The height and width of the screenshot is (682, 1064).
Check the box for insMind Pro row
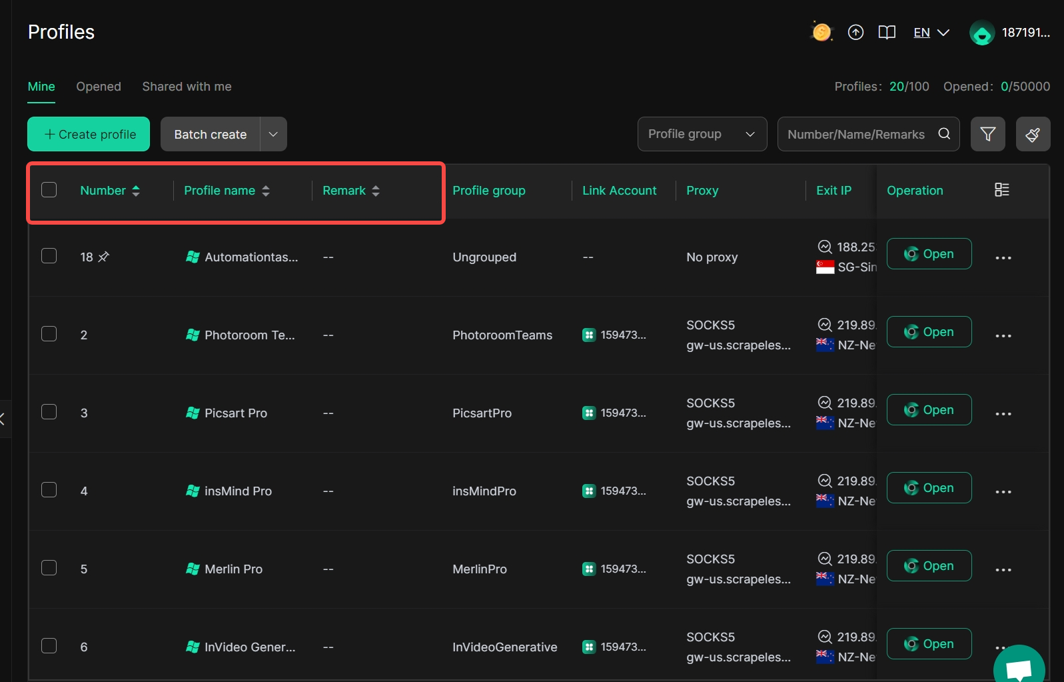49,490
